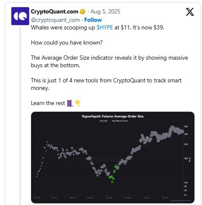Click the pointing down hand emoji

click(78, 103)
